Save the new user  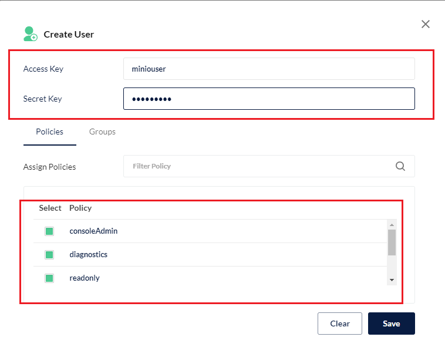(x=391, y=324)
